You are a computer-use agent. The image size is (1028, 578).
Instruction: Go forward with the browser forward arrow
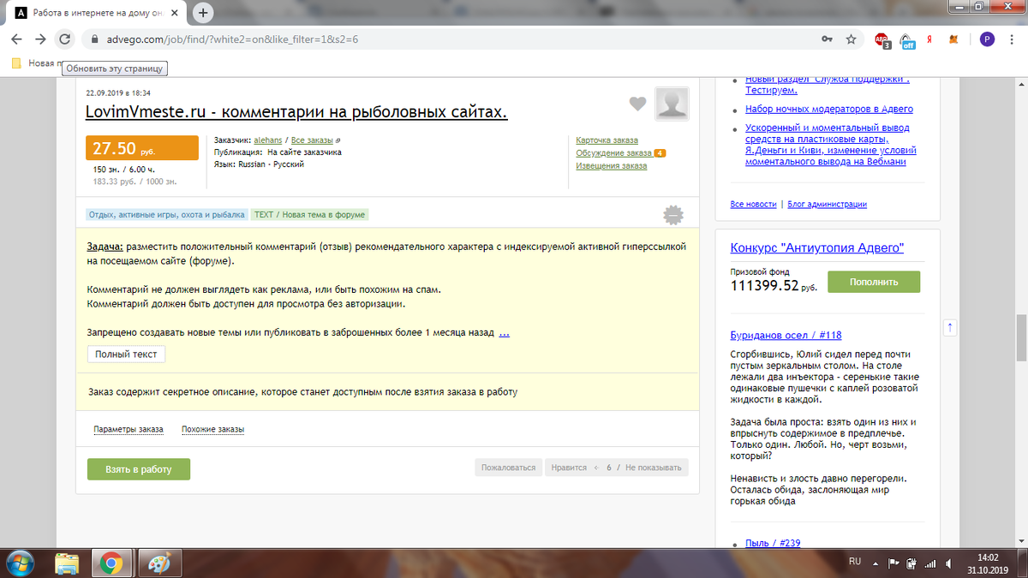(x=39, y=39)
